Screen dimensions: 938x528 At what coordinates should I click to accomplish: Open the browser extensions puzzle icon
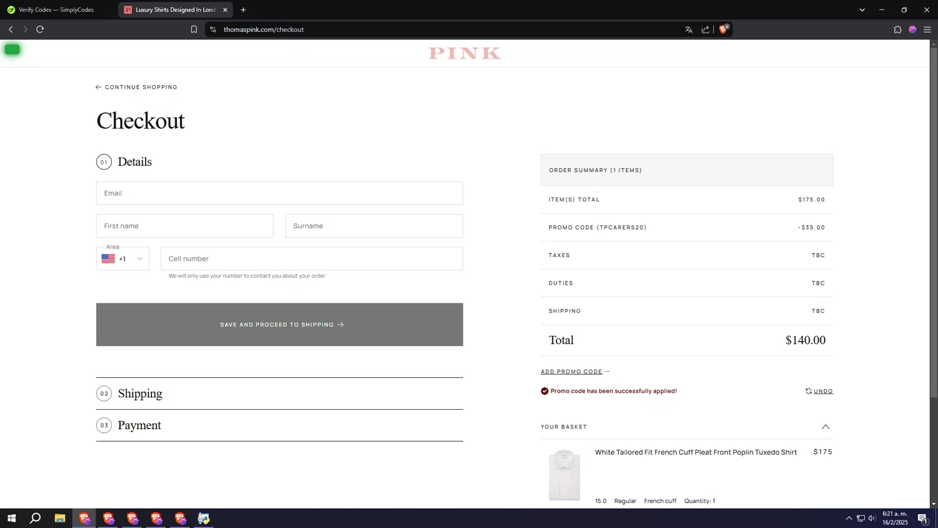point(897,29)
